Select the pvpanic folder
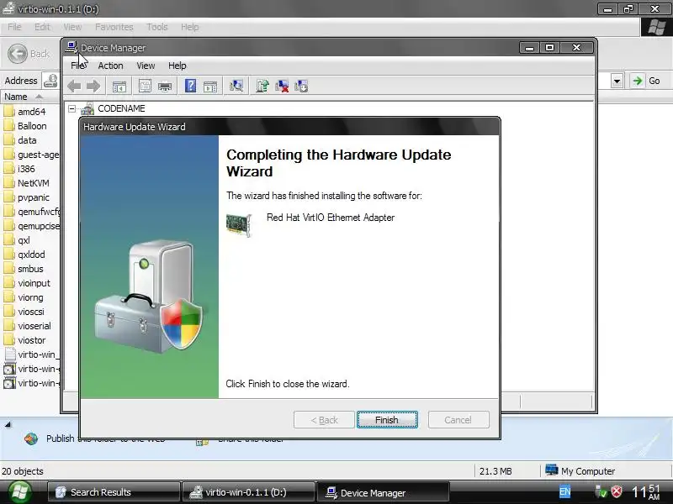Screen dimensions: 673x504 click(x=34, y=197)
